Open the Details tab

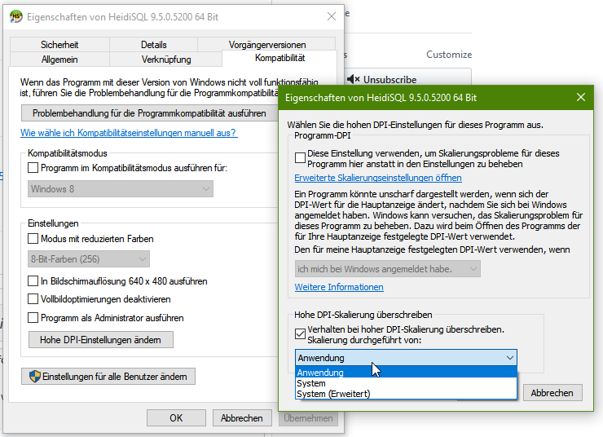point(154,45)
